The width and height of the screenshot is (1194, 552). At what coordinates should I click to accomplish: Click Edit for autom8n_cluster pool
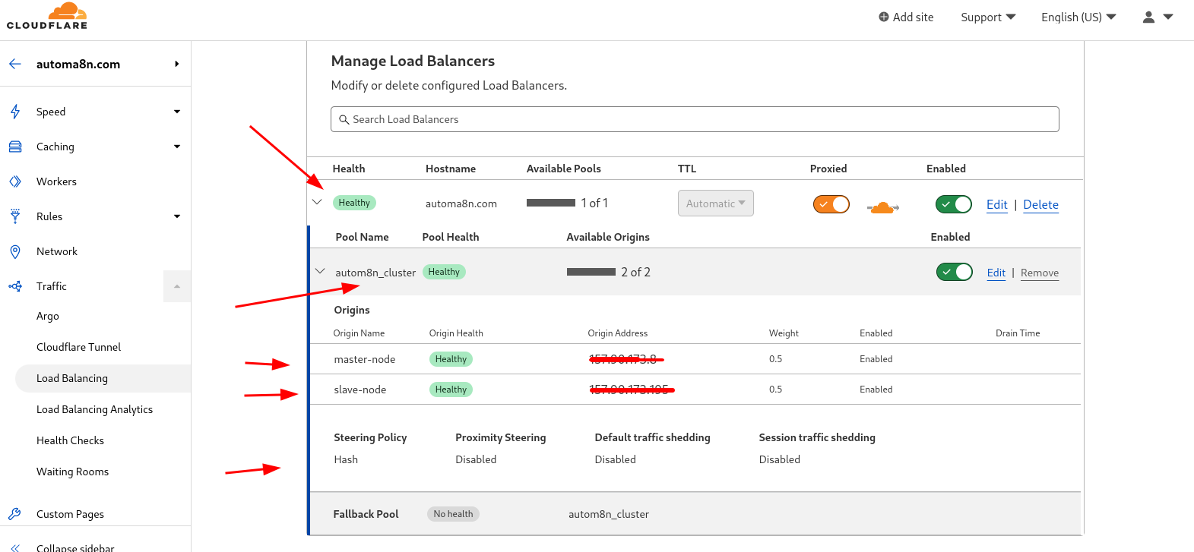(x=996, y=273)
